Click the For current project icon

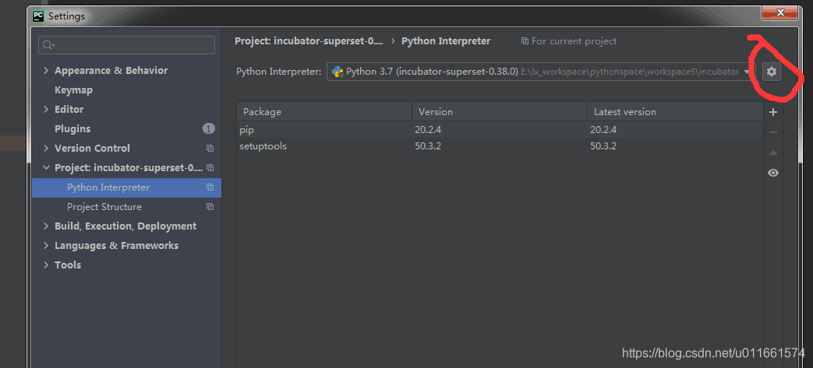[x=525, y=41]
